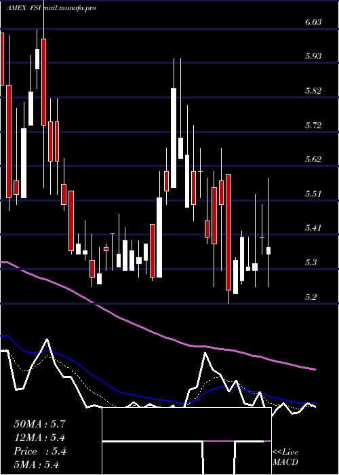Click the 6.03 price axis label
Image resolution: width=339 pixels, height=475 pixels.
click(x=313, y=22)
